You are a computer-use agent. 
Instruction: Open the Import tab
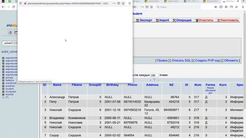point(163,20)
